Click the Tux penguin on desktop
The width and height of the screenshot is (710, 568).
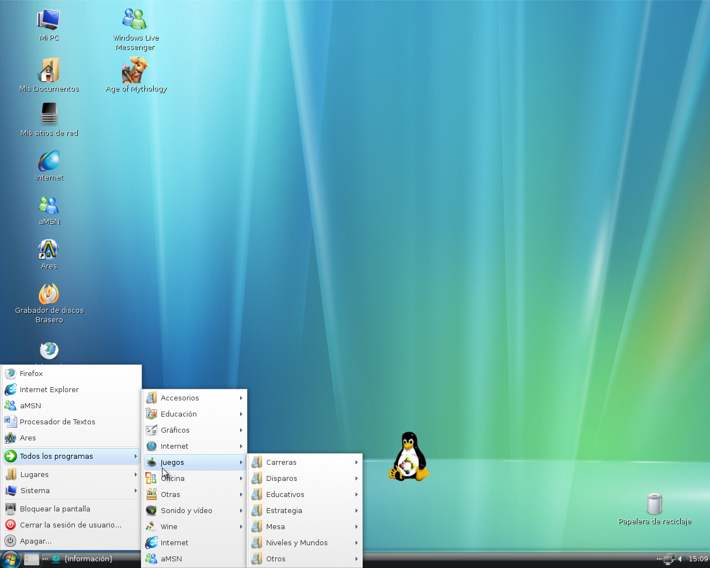point(409,457)
